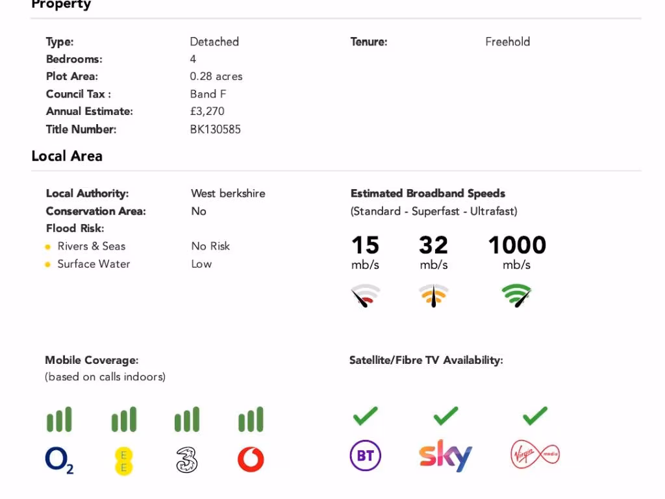Click the Sky TV logo
This screenshot has height=499, width=665.
[445, 456]
